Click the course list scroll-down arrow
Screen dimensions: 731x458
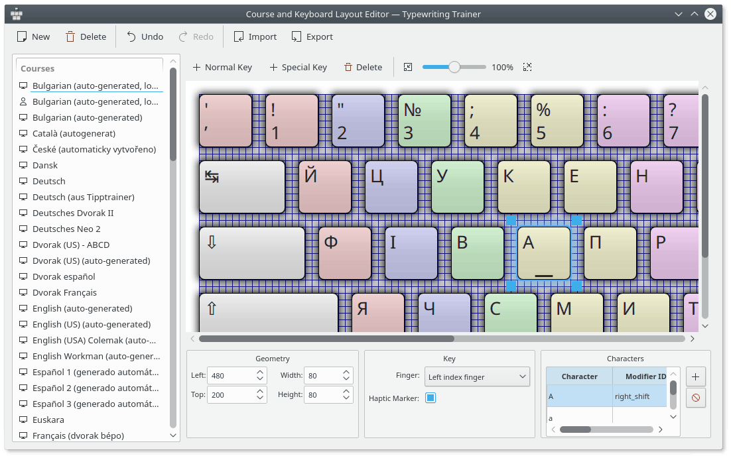[x=173, y=435]
